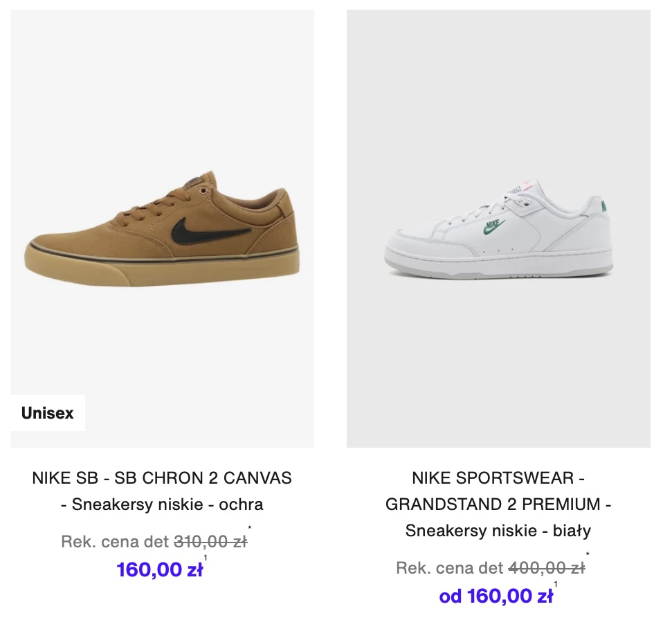Image resolution: width=663 pixels, height=620 pixels.
Task: Click the 'Sneakersy niskie - biały' description line
Action: coord(498,531)
